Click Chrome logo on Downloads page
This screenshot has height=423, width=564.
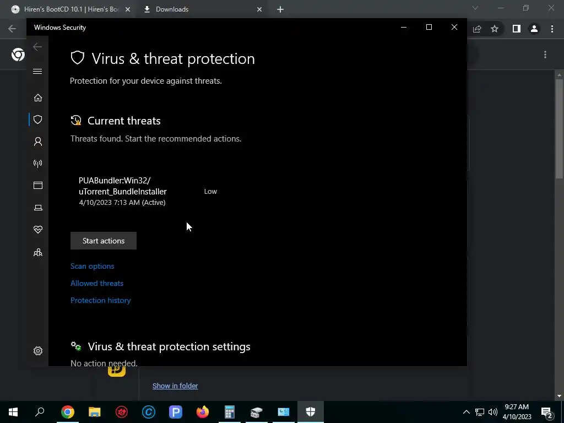pos(18,55)
